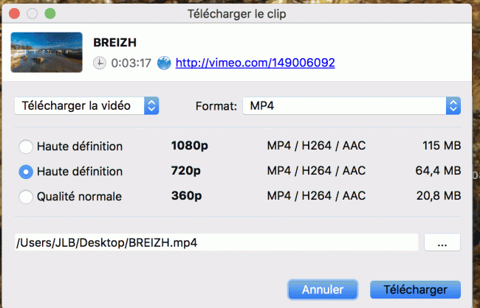
Task: Click the greyed minimize window button
Action: [x=32, y=13]
